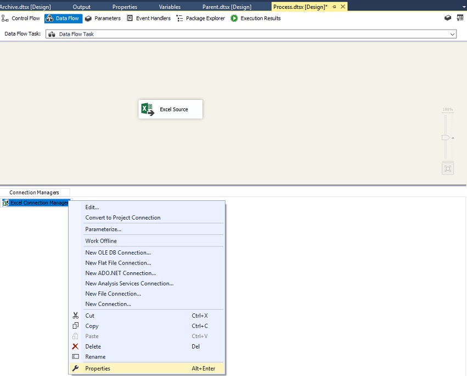The width and height of the screenshot is (467, 376).
Task: Click the Copy pages icon
Action: (x=76, y=326)
